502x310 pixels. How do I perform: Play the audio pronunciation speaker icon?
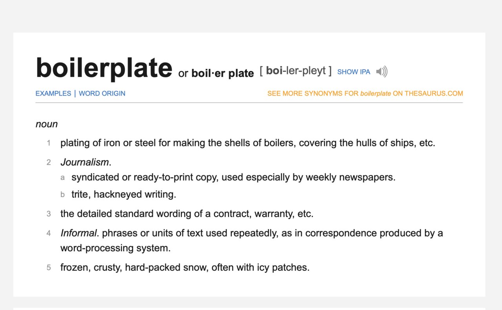click(382, 72)
